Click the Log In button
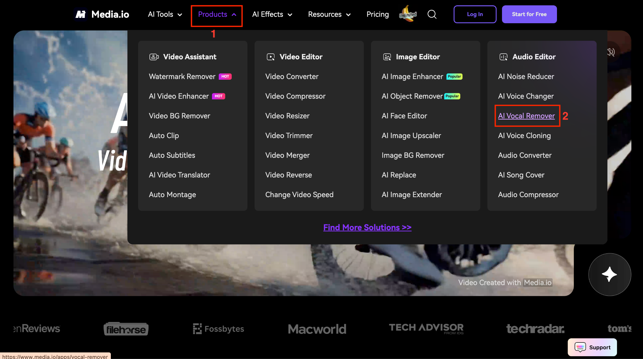643x359 pixels. tap(475, 14)
